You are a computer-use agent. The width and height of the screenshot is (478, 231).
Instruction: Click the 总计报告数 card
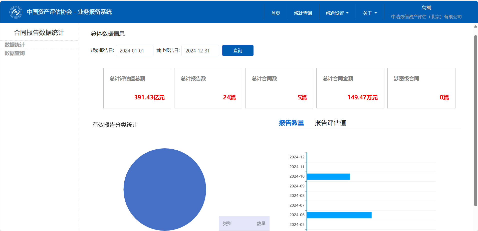[208, 88]
